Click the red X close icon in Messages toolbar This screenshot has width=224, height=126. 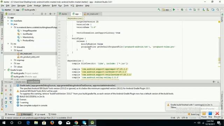pyautogui.click(x=6, y=90)
